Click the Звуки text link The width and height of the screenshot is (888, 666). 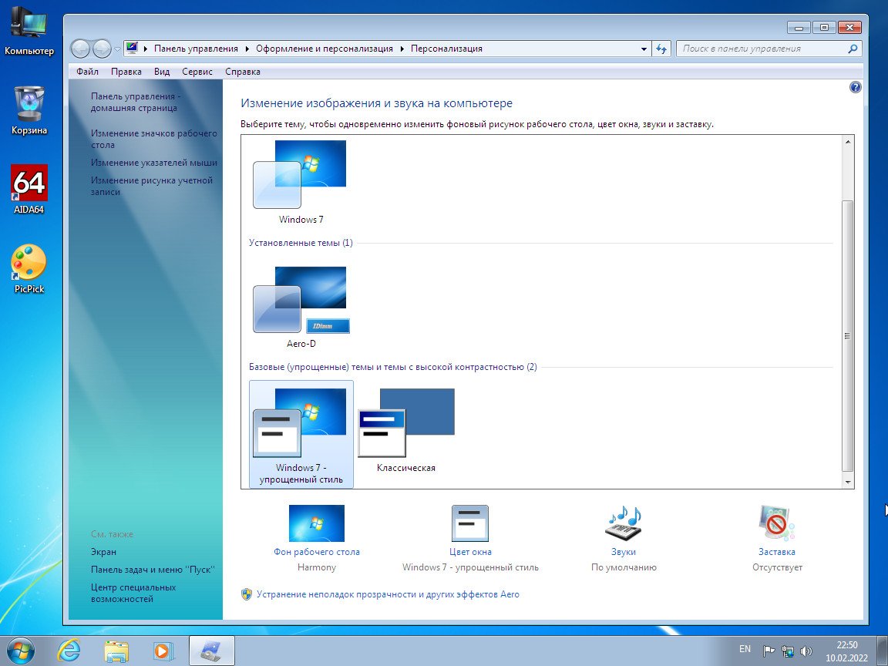[624, 552]
